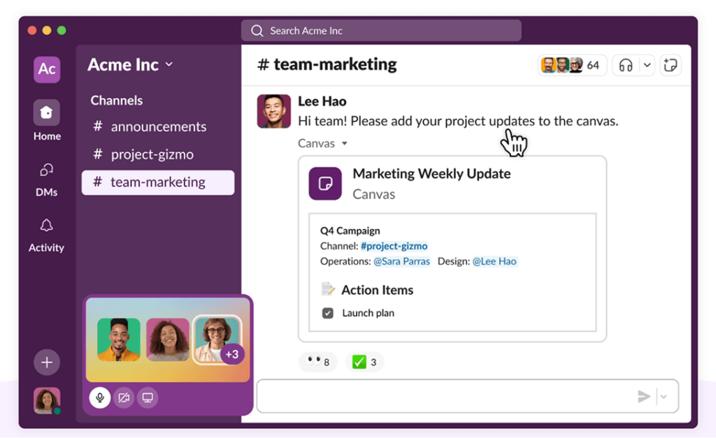Image resolution: width=716 pixels, height=438 pixels.
Task: Open huddle options chevron beside headphones
Action: pos(647,66)
